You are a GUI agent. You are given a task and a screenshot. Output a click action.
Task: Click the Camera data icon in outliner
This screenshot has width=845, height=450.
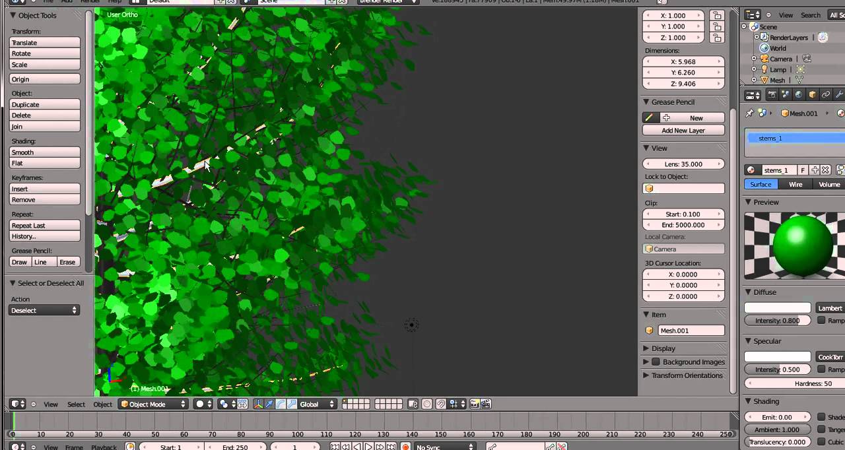807,59
